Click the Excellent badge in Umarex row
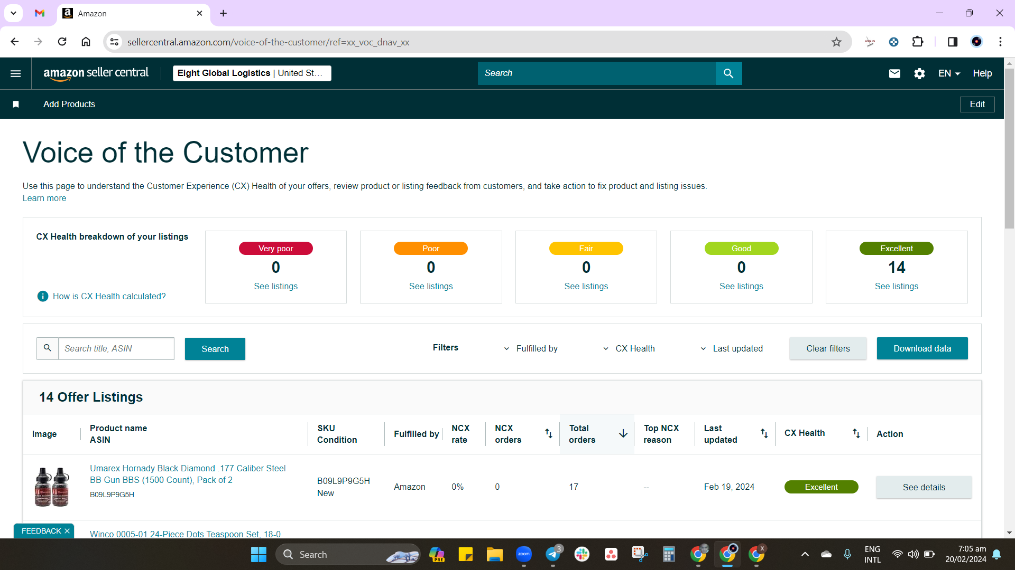 821,487
